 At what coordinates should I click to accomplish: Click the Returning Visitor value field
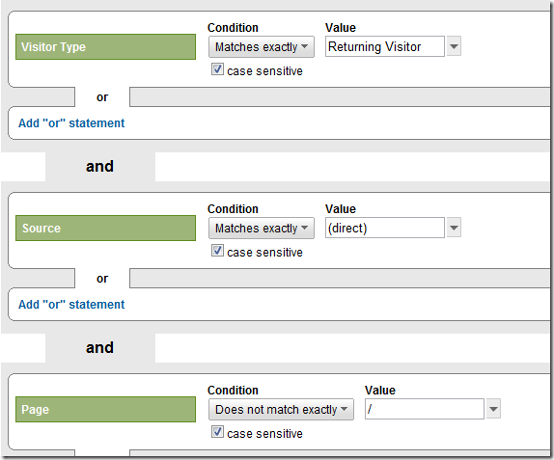tap(384, 46)
